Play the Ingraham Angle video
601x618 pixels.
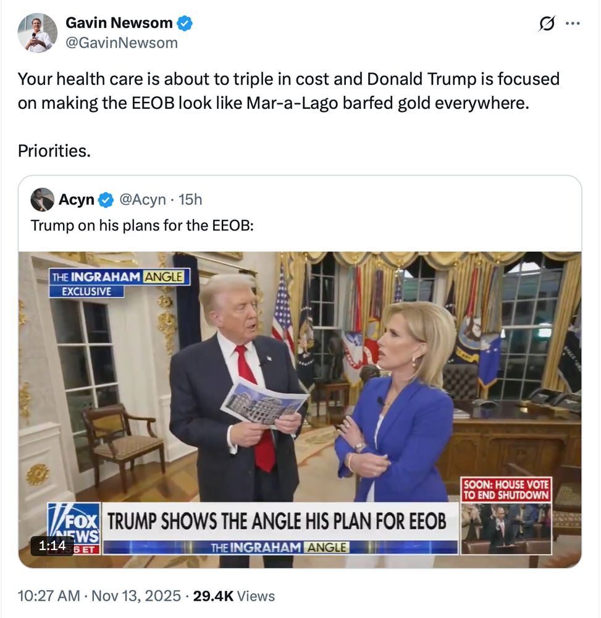(300, 410)
